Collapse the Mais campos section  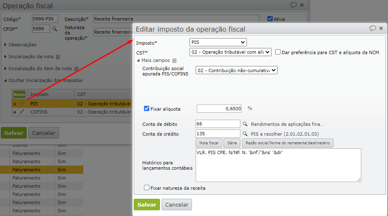click(x=138, y=60)
